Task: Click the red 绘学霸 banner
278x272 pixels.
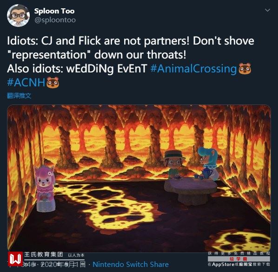Action: pos(239,259)
